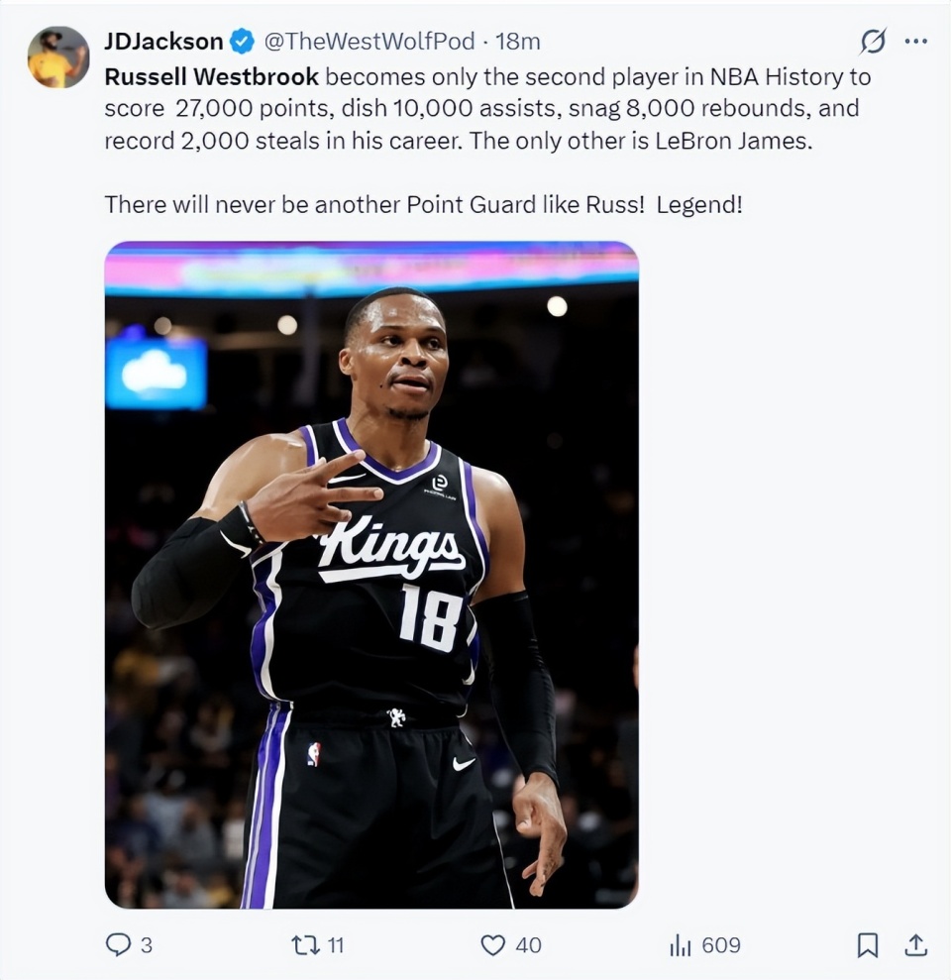The height and width of the screenshot is (980, 951).
Task: Click the JDJackson display name
Action: [163, 42]
